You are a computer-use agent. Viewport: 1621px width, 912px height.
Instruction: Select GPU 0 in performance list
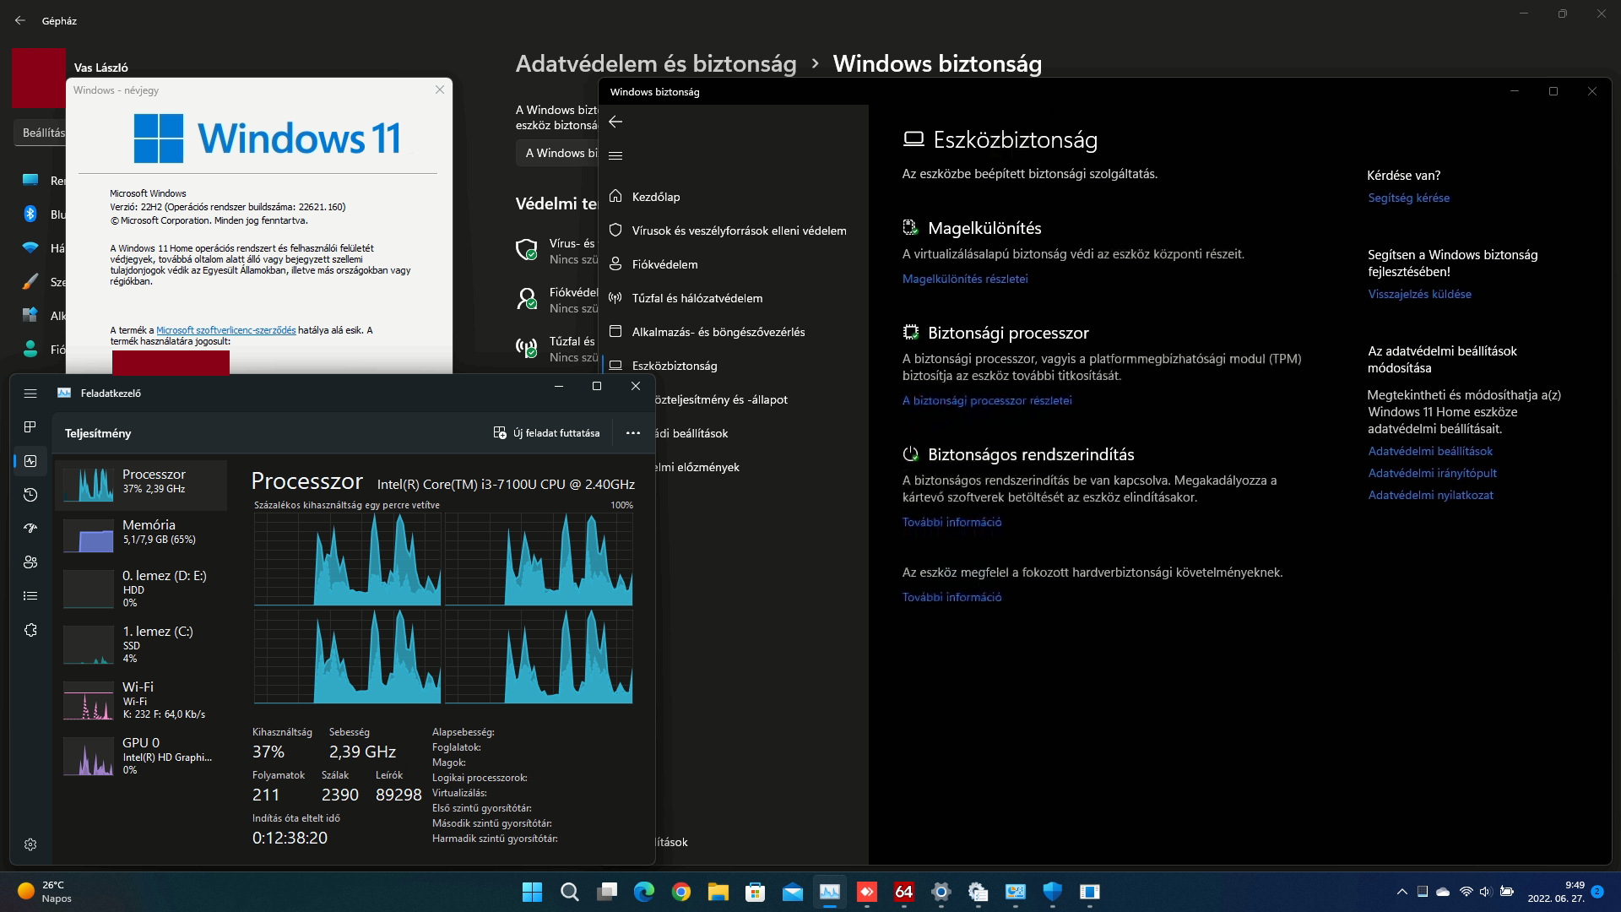pyautogui.click(x=141, y=756)
